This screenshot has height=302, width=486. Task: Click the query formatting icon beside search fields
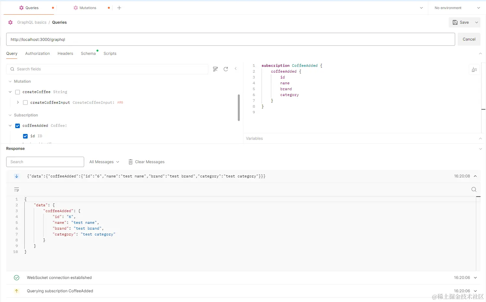pyautogui.click(x=215, y=69)
